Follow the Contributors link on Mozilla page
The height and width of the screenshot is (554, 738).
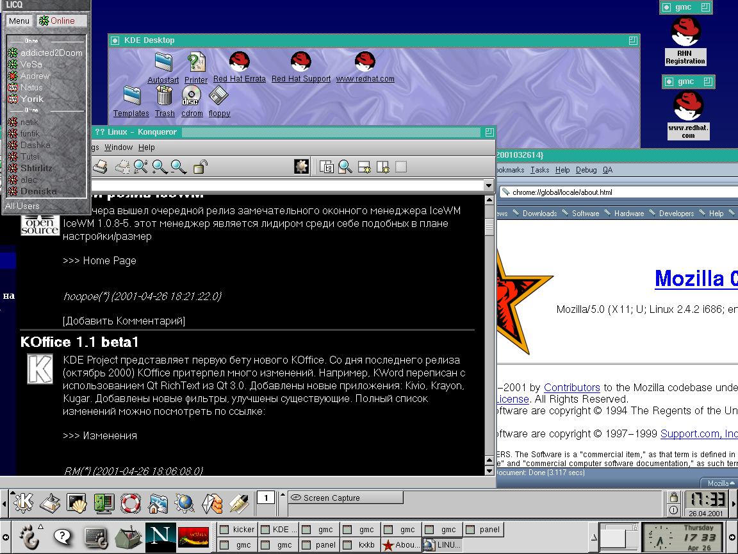[x=571, y=387]
